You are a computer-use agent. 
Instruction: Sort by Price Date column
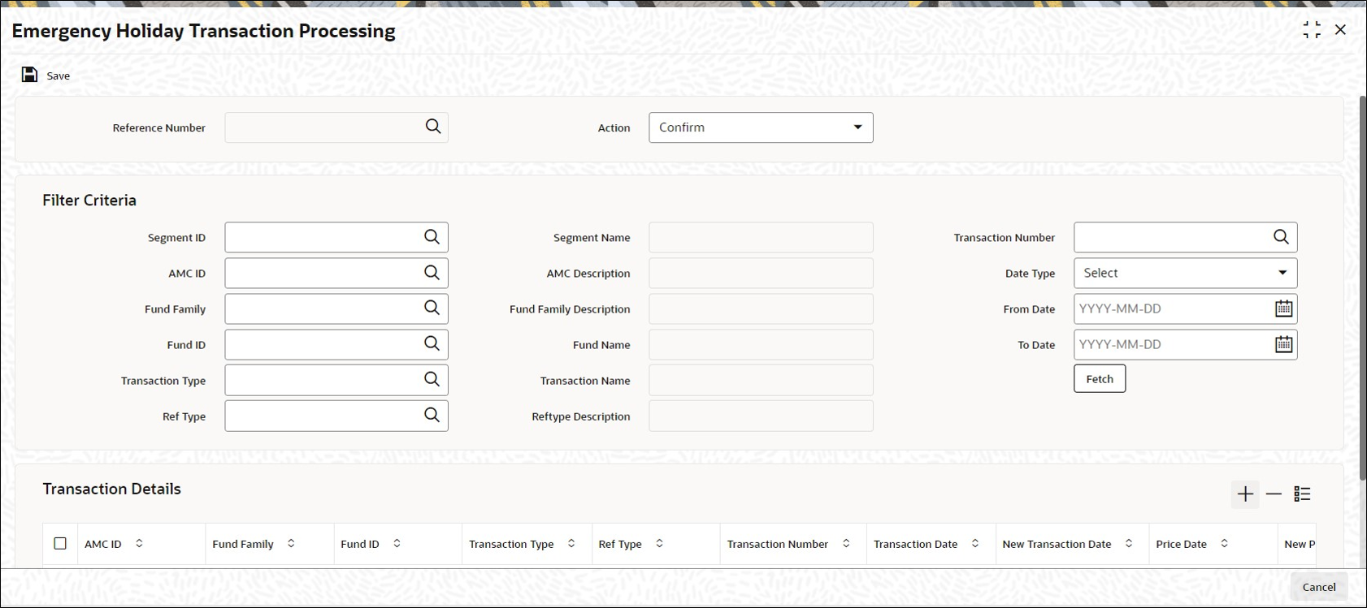coord(1224,543)
